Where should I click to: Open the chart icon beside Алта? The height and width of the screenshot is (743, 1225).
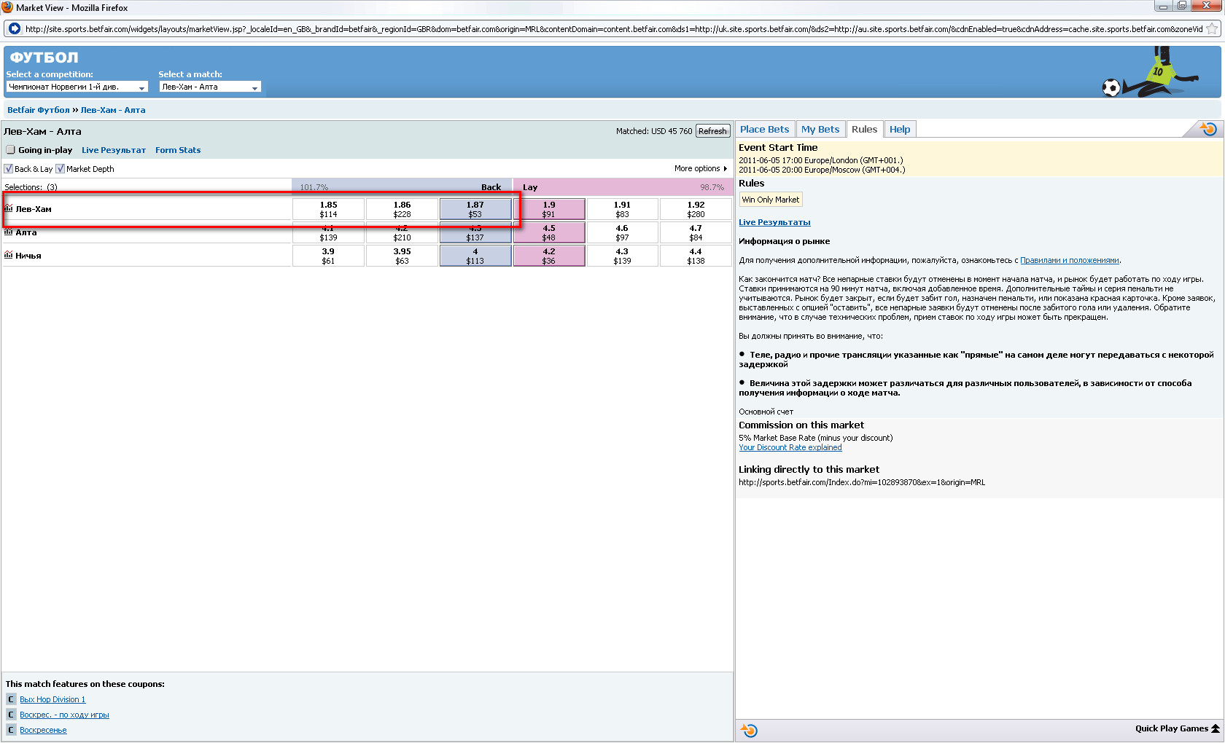pos(9,232)
